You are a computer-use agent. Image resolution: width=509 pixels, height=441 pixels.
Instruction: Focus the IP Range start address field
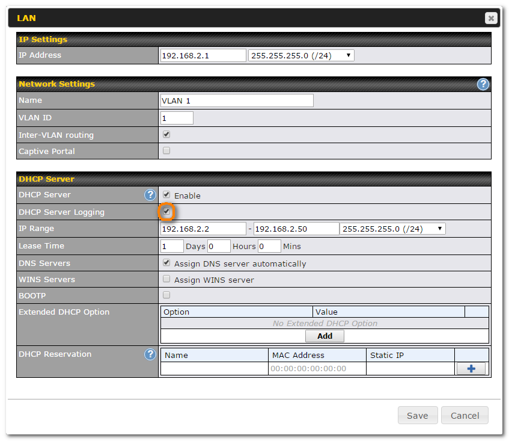(203, 229)
